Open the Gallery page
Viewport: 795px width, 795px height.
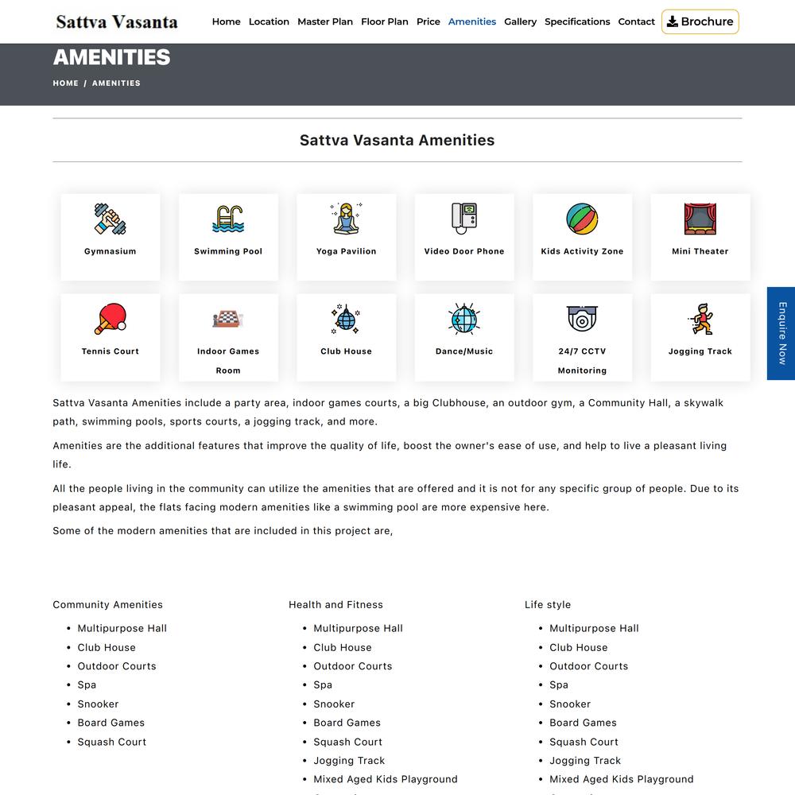pyautogui.click(x=520, y=21)
